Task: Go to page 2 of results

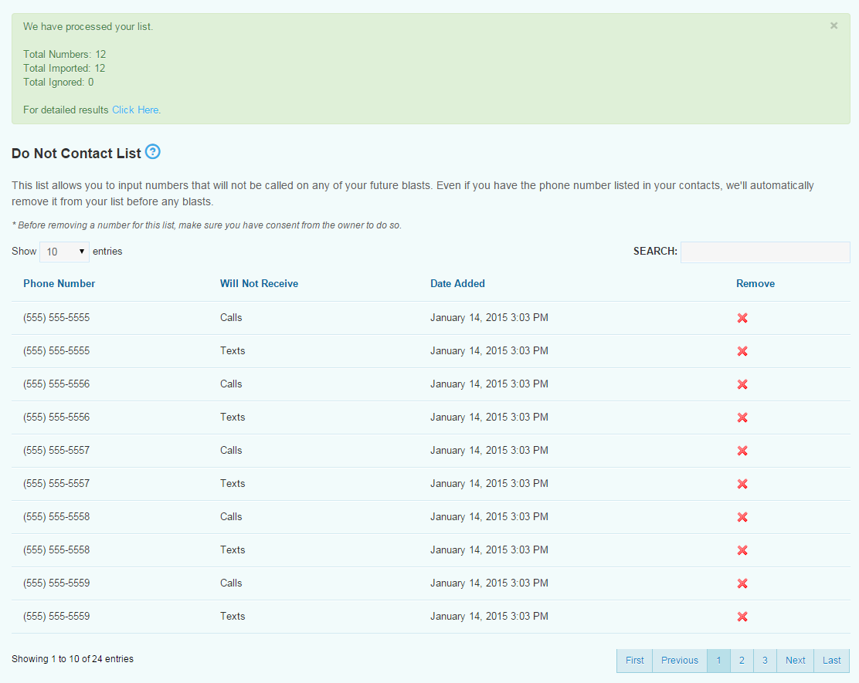Action: [742, 661]
